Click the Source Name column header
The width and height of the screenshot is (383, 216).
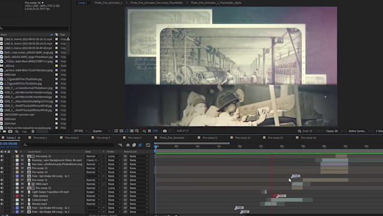(34, 152)
